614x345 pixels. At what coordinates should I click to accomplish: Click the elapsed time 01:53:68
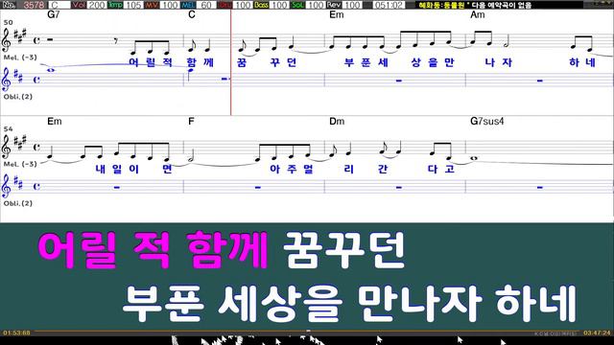pos(16,333)
